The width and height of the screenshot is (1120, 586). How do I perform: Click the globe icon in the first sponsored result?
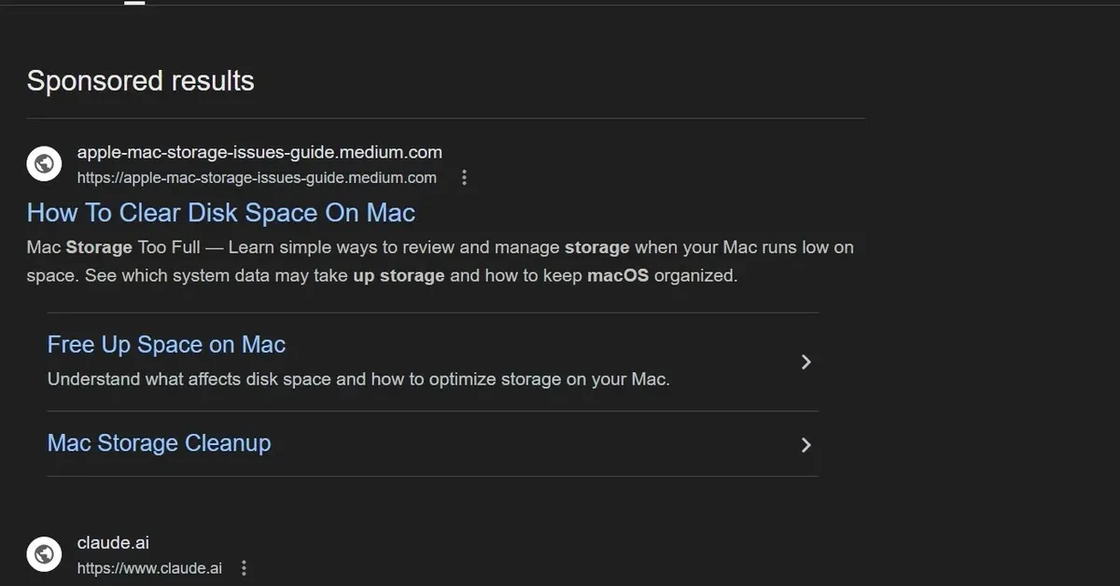(44, 163)
